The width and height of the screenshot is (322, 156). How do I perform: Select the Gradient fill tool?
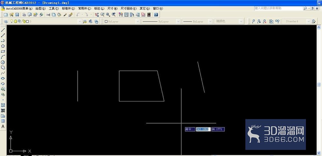coord(3,110)
